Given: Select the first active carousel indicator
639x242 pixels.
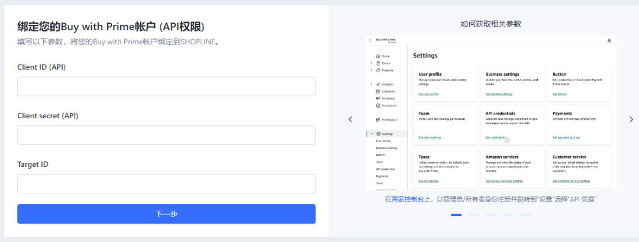Looking at the screenshot, I should click(456, 215).
